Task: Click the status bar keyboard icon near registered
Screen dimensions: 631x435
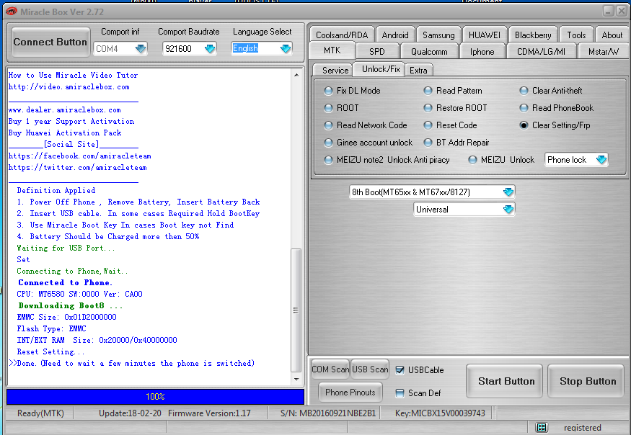Action: coord(542,427)
